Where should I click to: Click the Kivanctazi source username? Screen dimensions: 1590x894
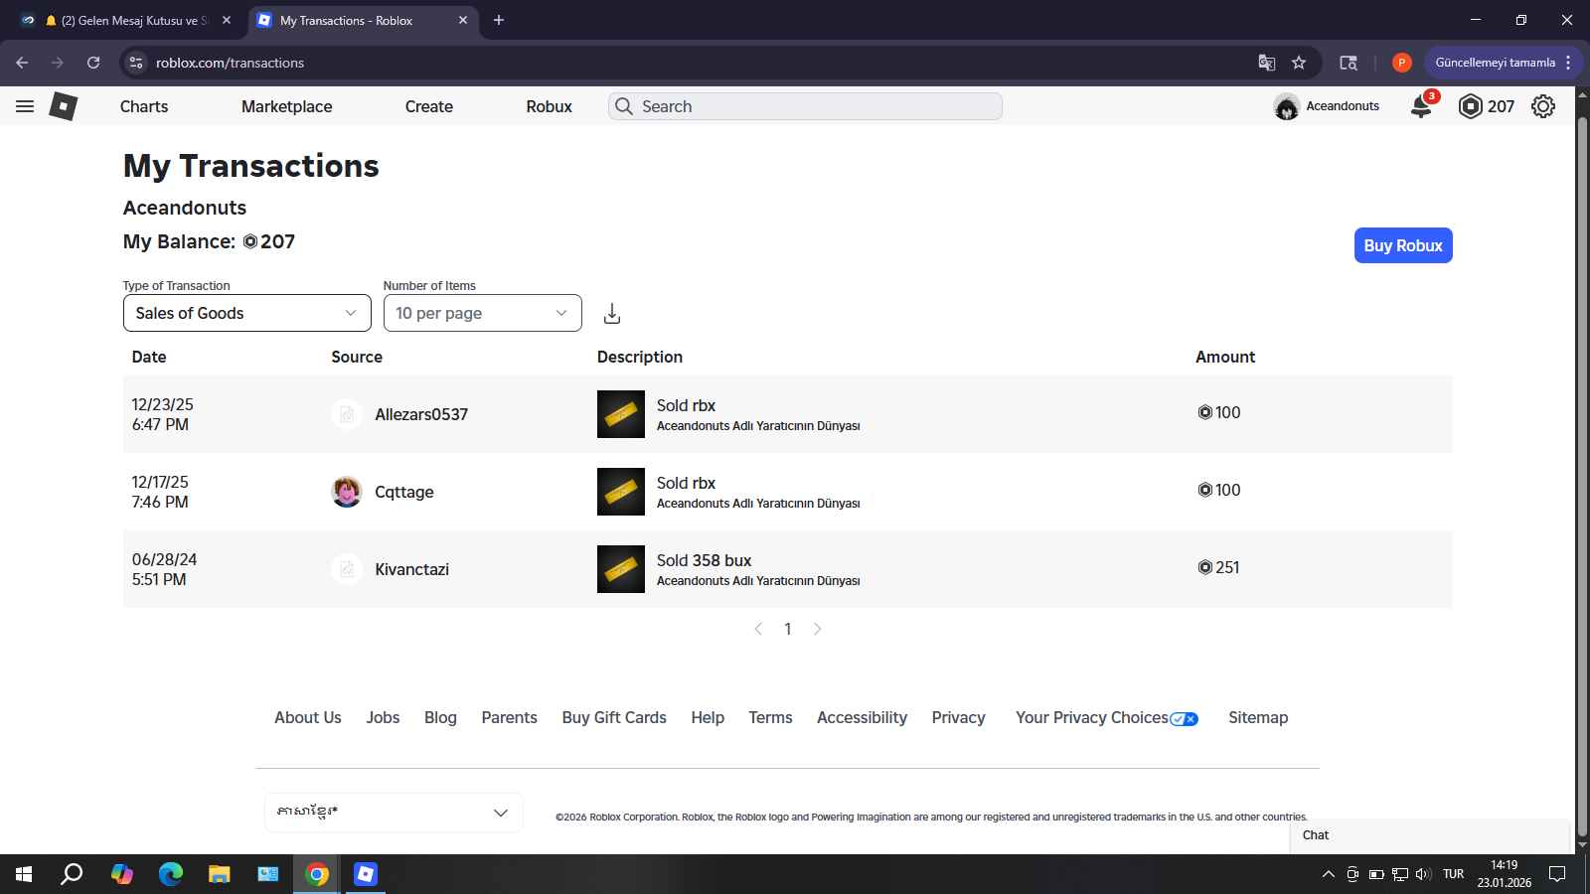coord(412,569)
